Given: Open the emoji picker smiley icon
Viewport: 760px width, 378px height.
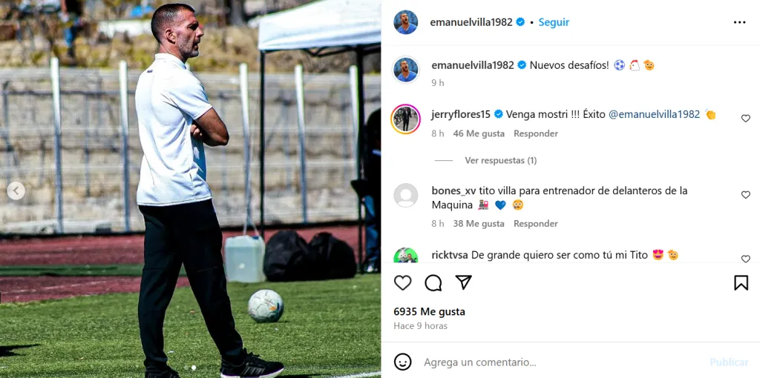Looking at the screenshot, I should pos(402,362).
